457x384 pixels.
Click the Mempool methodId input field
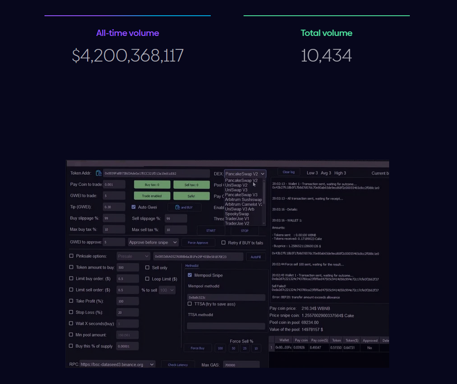click(226, 297)
